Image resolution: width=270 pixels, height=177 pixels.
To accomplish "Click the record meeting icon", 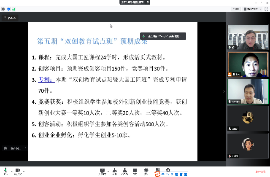I will (x=146, y=170).
